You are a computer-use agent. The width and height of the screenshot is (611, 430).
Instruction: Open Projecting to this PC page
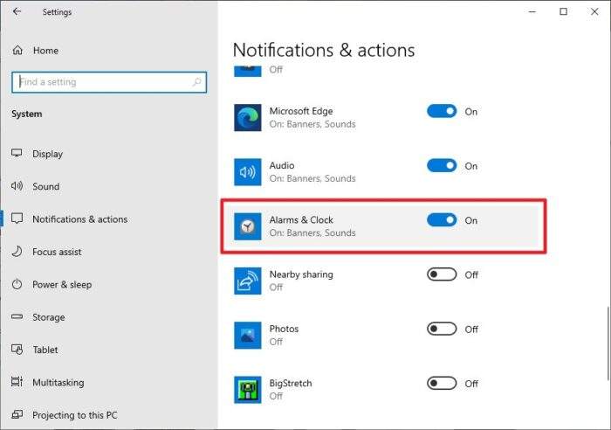[109, 415]
